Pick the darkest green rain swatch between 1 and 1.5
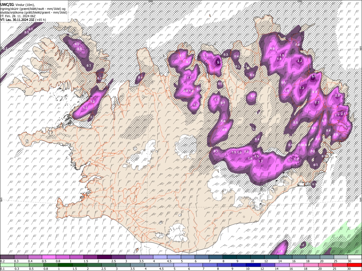This screenshot has width=362, height=271. 65,265
